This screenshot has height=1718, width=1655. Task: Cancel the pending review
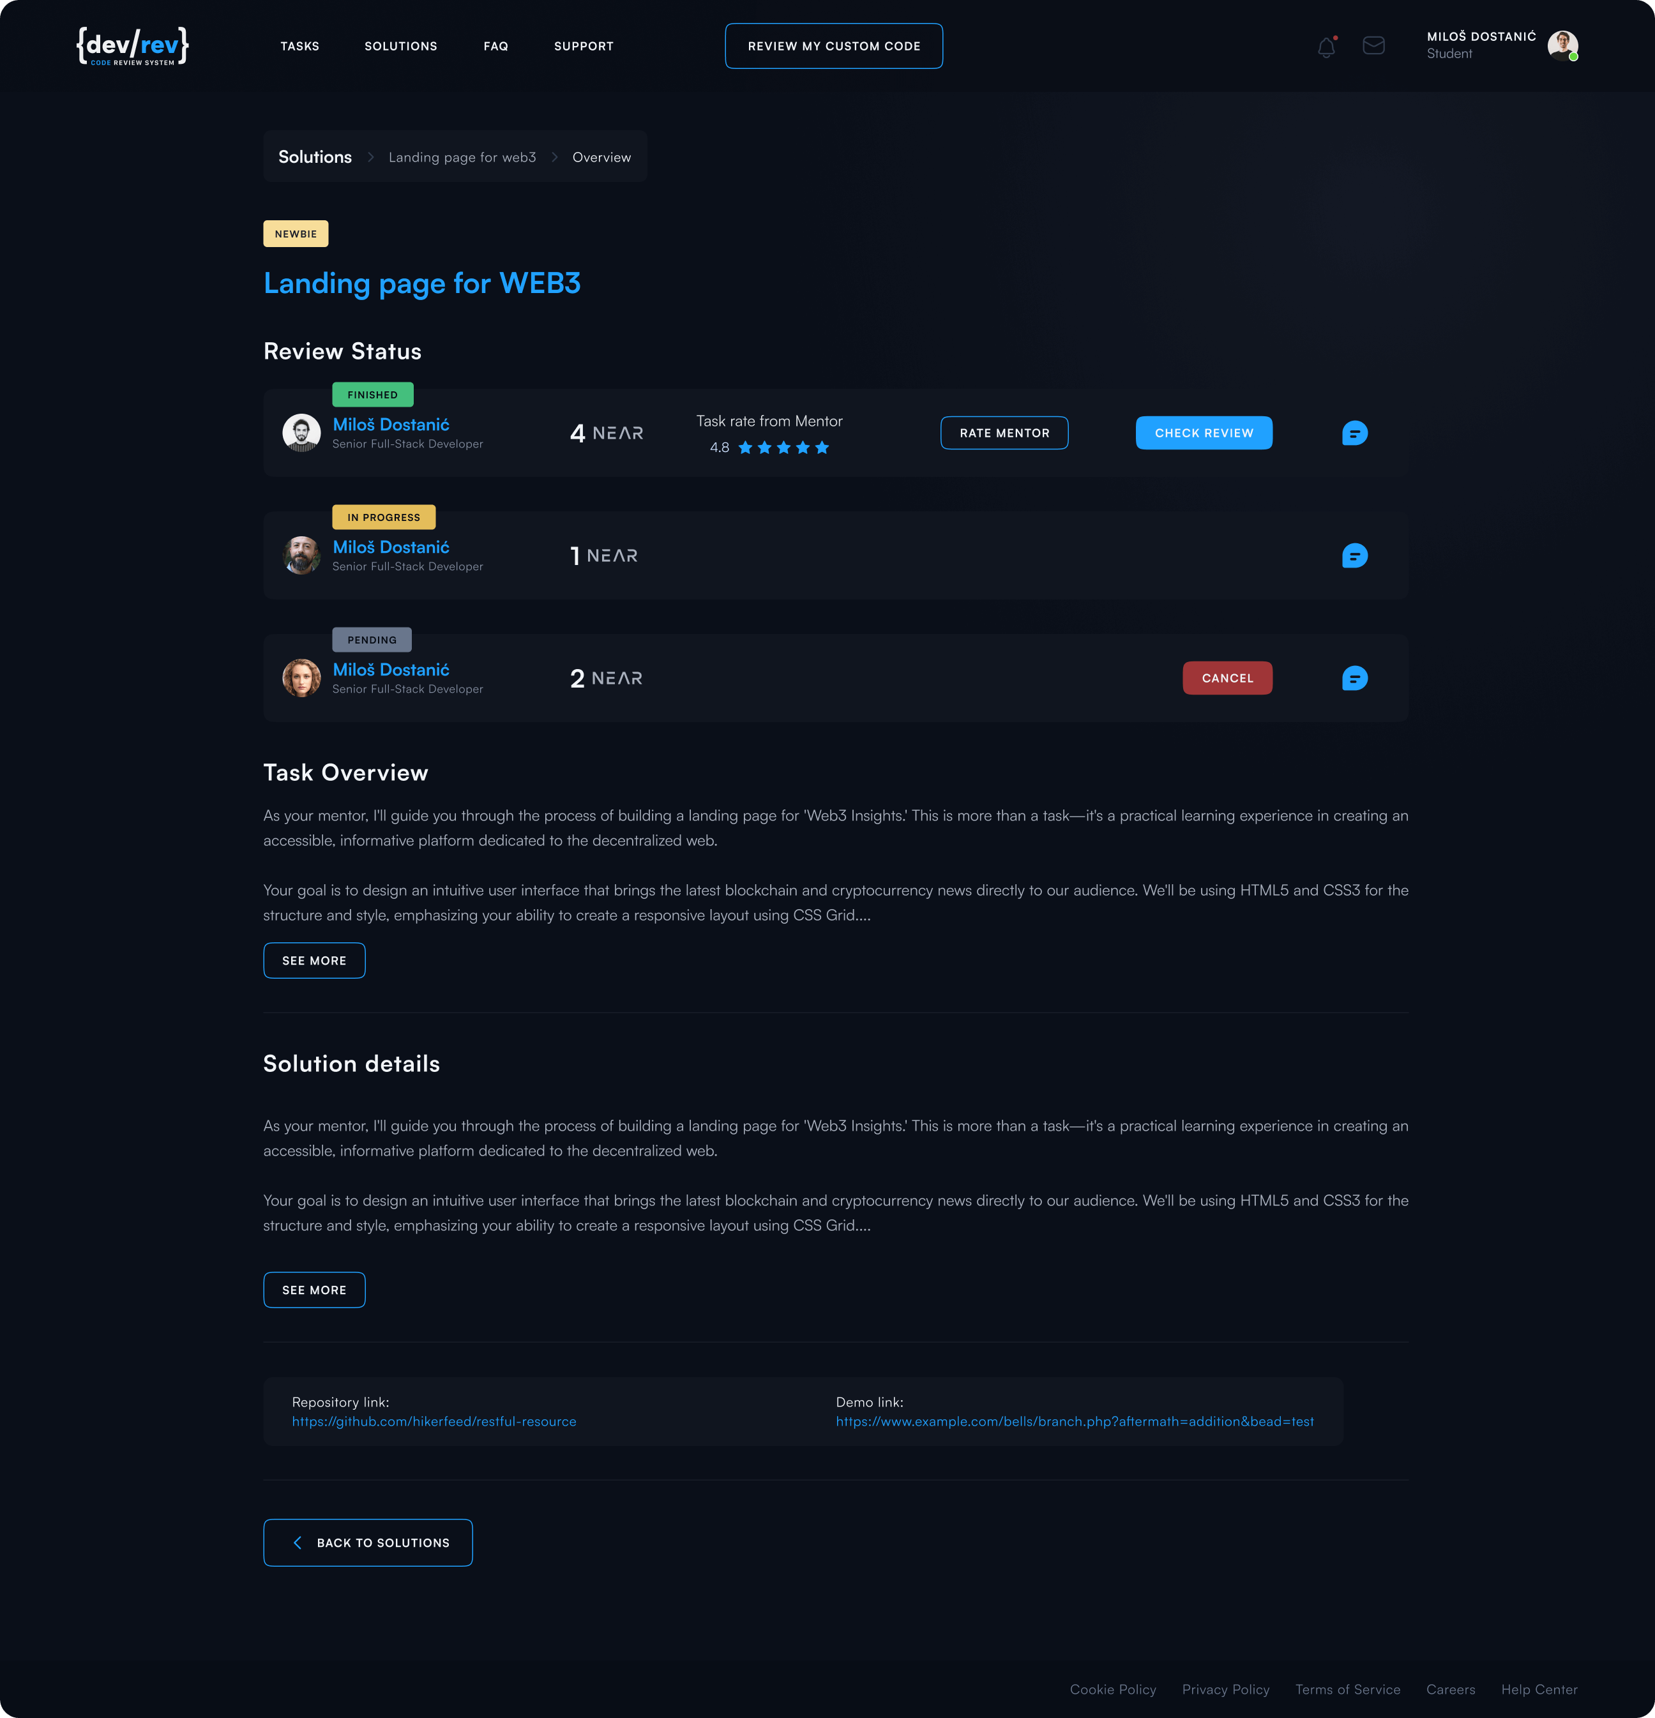(x=1227, y=679)
